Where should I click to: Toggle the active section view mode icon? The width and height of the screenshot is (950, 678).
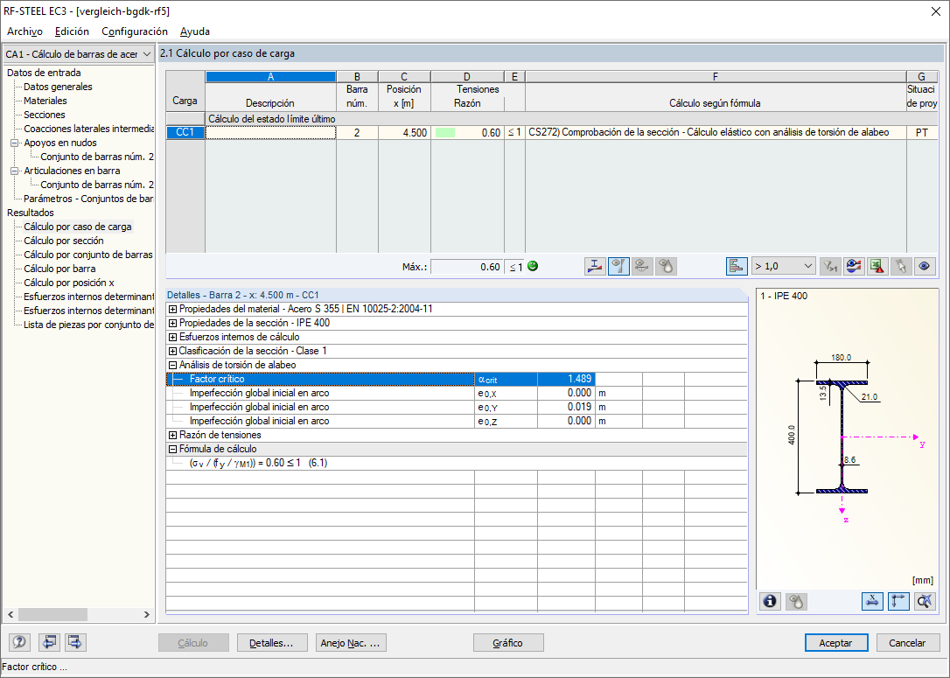click(618, 266)
